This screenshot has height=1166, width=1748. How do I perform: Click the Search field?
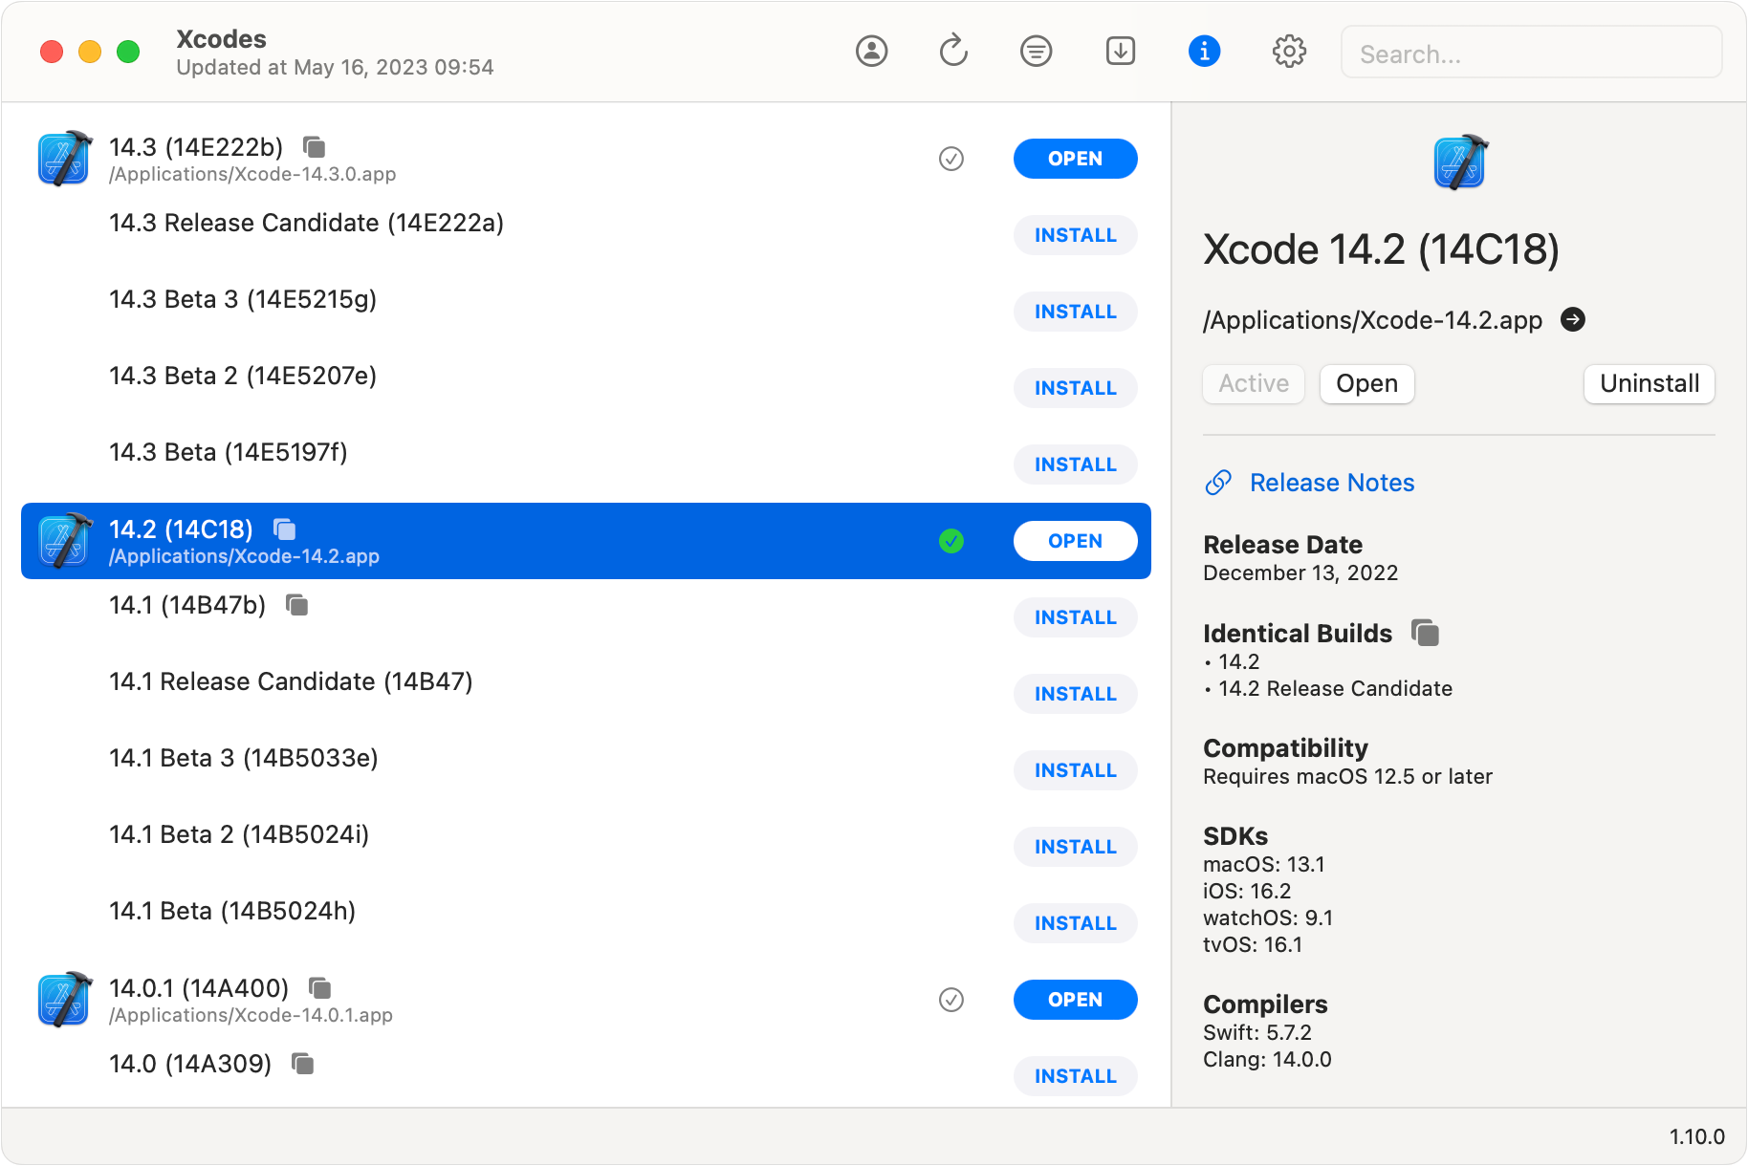1530,54
